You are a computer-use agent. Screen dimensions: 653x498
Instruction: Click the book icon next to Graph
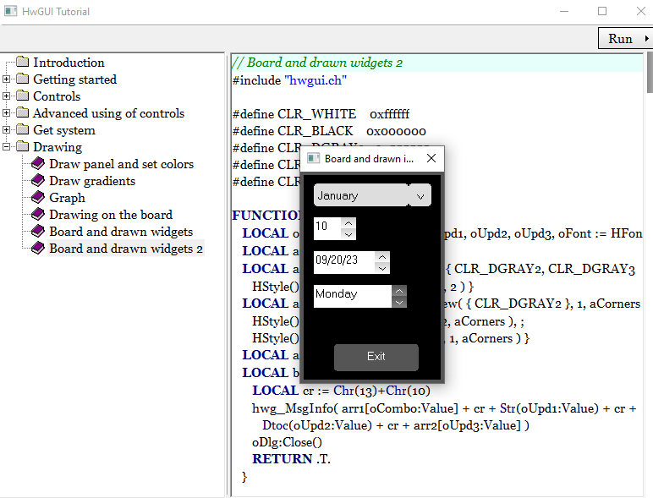[x=38, y=198]
